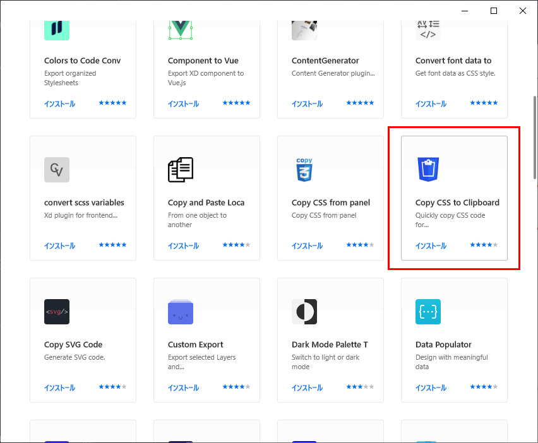The image size is (538, 443).
Task: Install the ContentGenerator plugin
Action: coord(307,104)
